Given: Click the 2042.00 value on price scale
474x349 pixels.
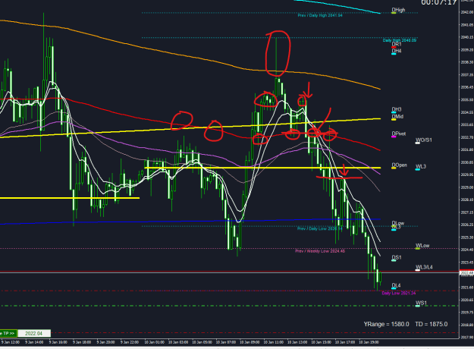Looking at the screenshot, I should [467, 12].
